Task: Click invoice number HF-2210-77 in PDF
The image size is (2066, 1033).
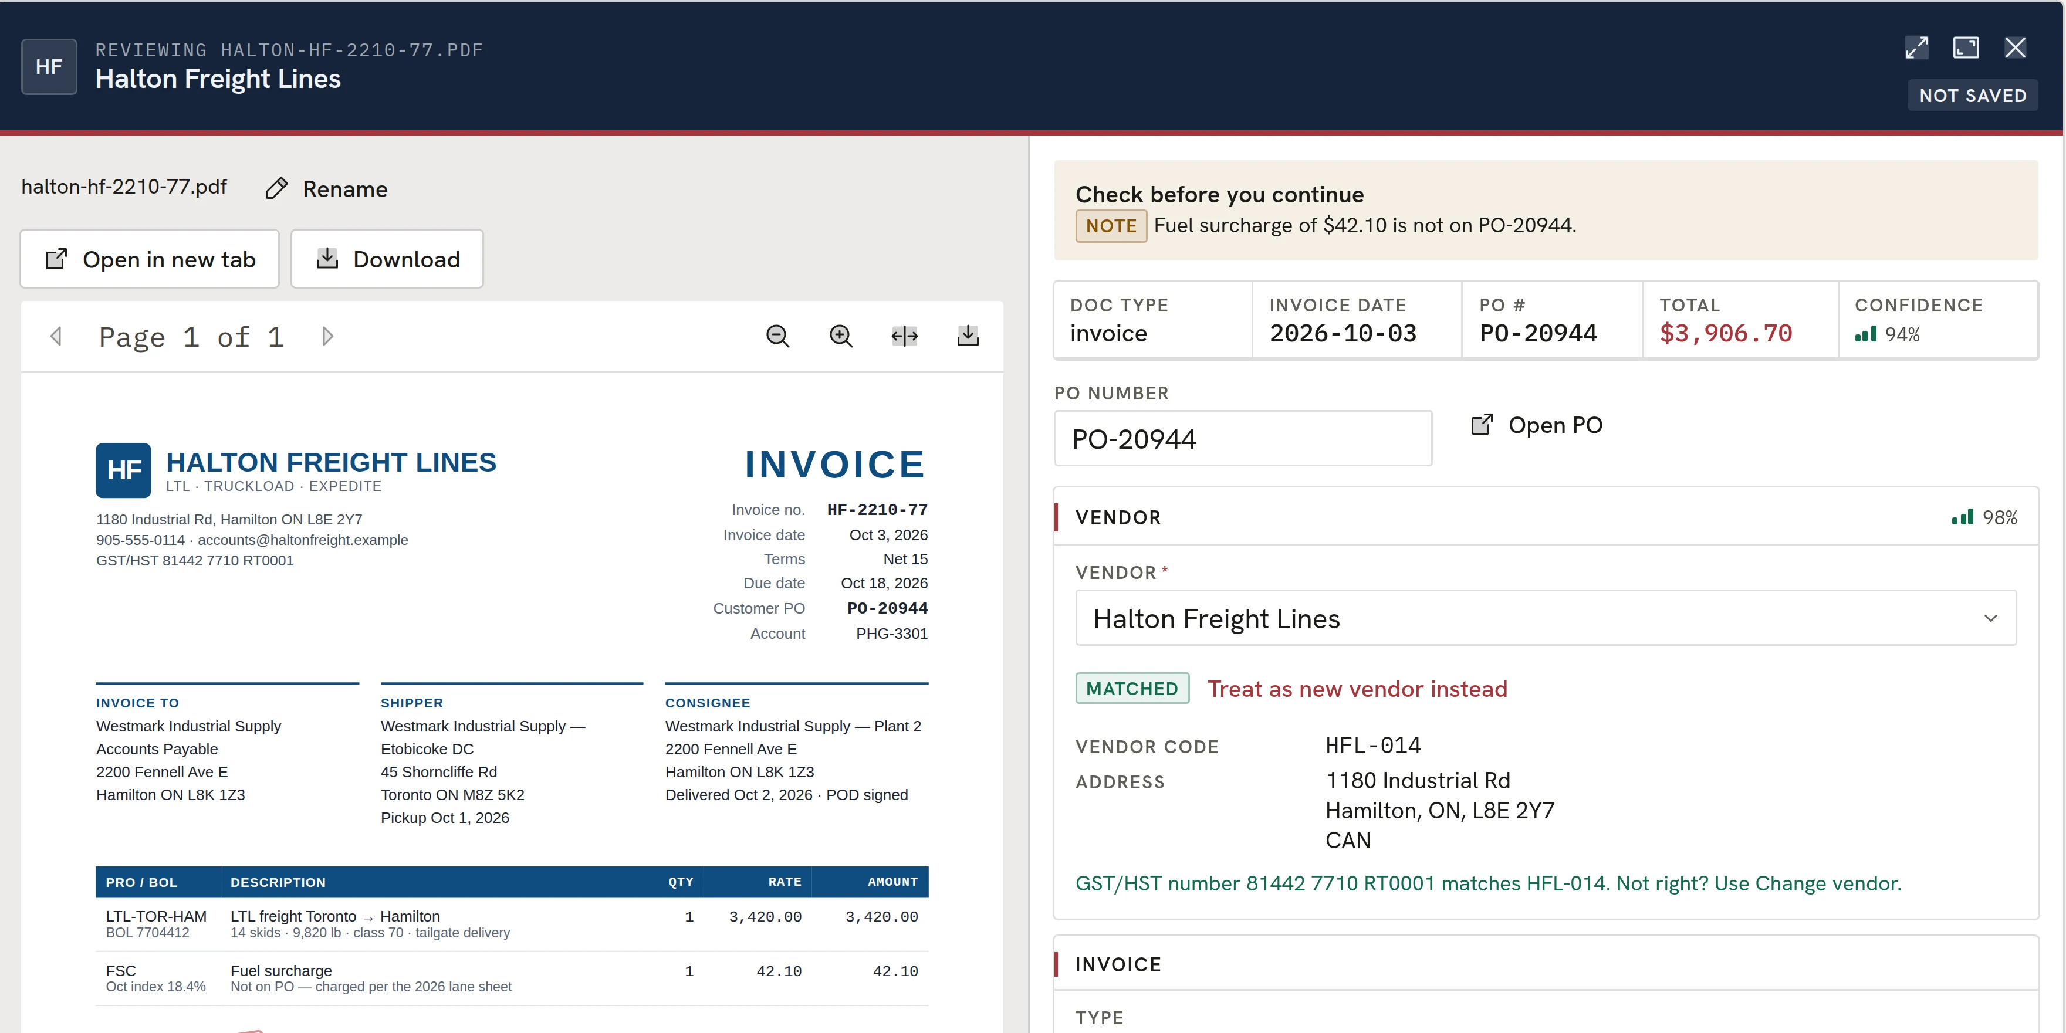Action: click(x=877, y=510)
